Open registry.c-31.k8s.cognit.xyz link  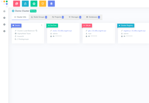pos(134,31)
